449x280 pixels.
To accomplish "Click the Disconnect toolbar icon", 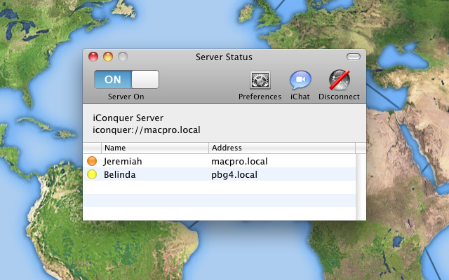I will click(x=340, y=80).
